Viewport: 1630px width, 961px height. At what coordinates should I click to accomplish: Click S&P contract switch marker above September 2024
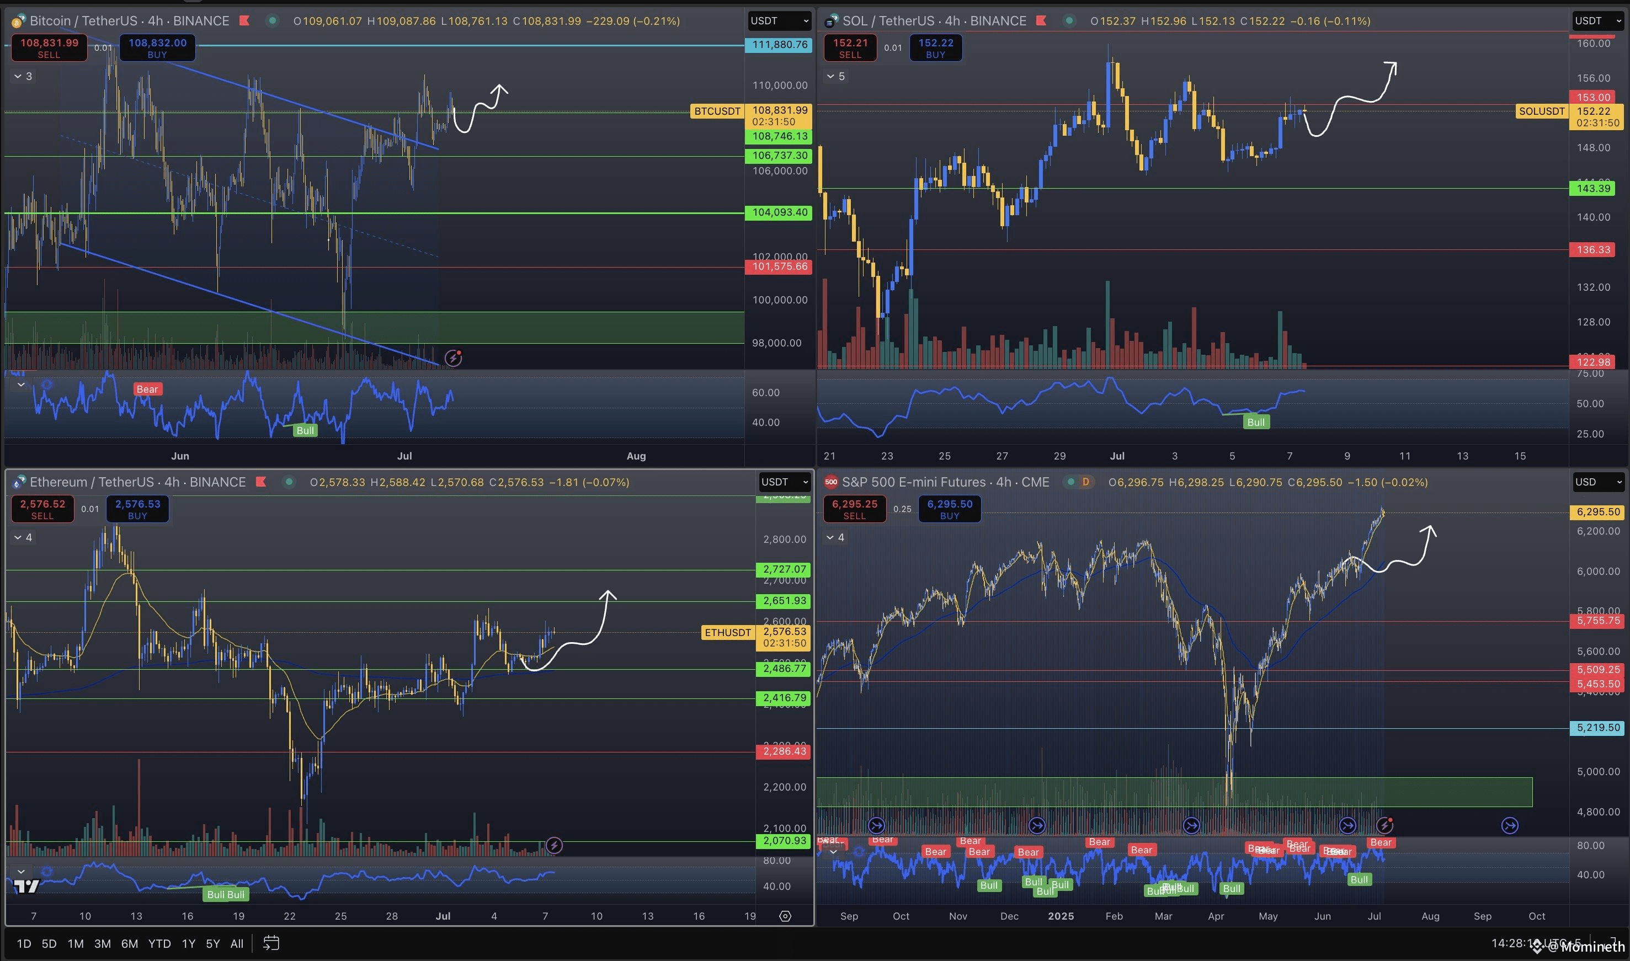(876, 825)
